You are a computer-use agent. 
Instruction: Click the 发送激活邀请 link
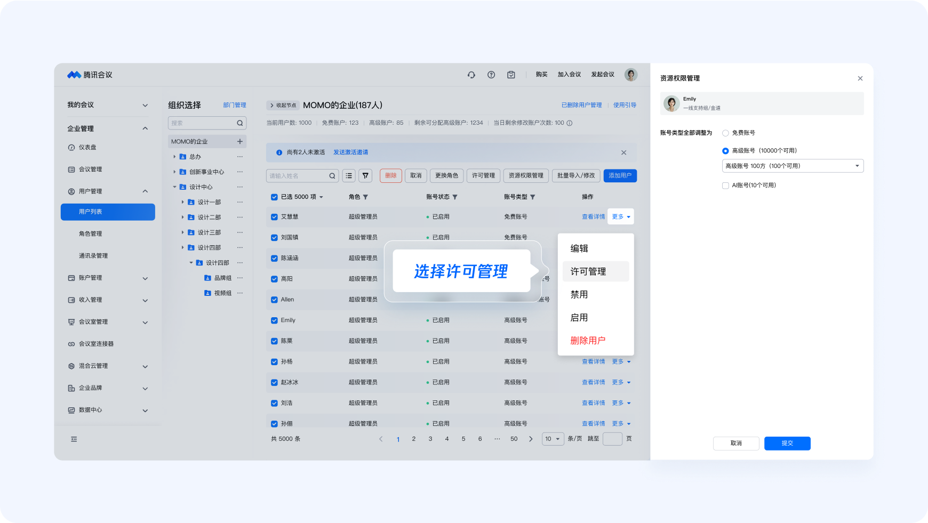click(350, 152)
